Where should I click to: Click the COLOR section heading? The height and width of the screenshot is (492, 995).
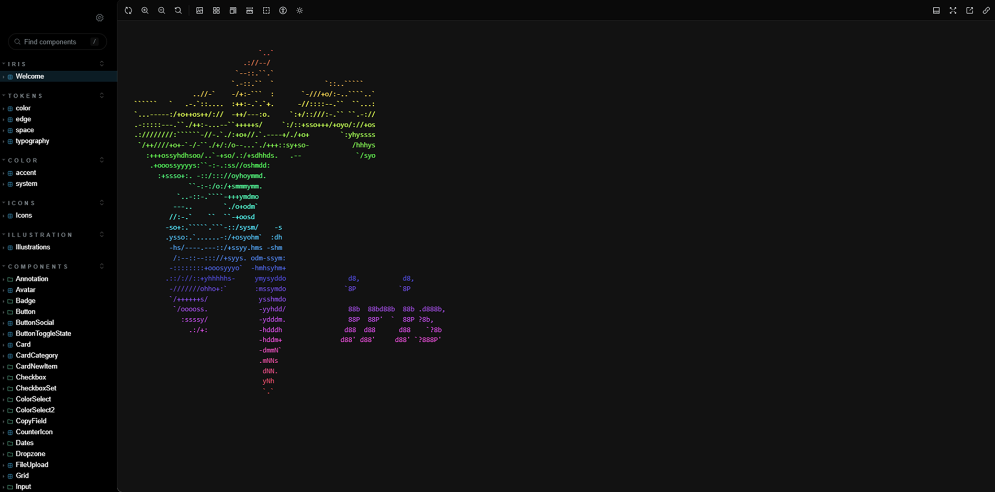(x=23, y=160)
